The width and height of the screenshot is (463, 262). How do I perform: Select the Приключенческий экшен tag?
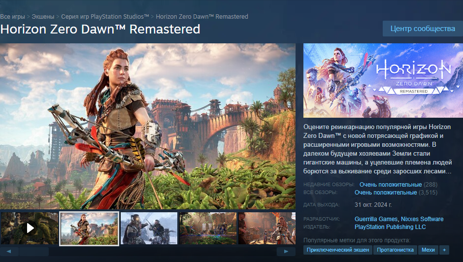pos(338,250)
